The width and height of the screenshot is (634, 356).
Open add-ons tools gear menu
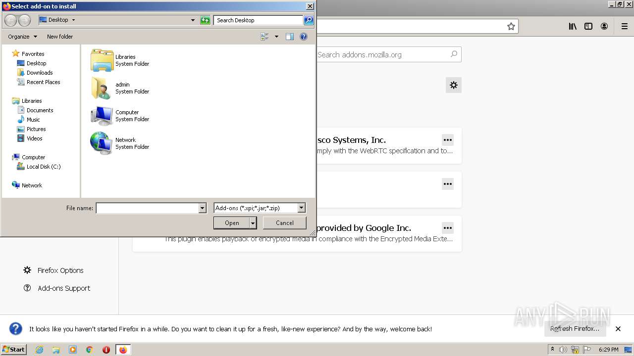tap(454, 85)
